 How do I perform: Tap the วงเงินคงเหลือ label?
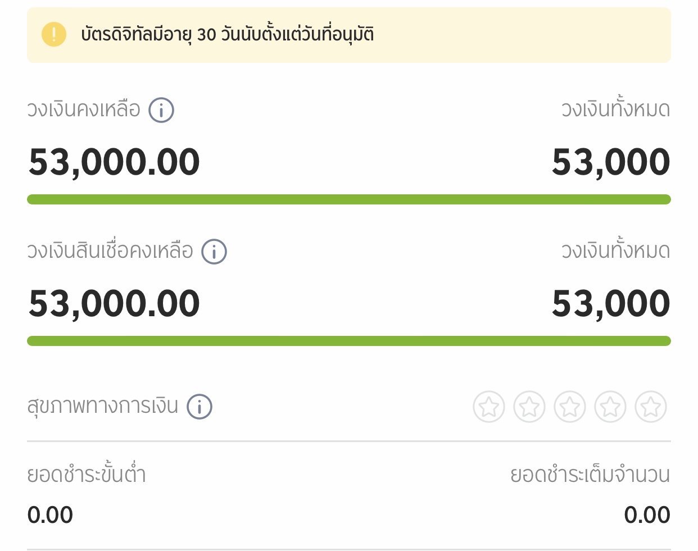84,110
